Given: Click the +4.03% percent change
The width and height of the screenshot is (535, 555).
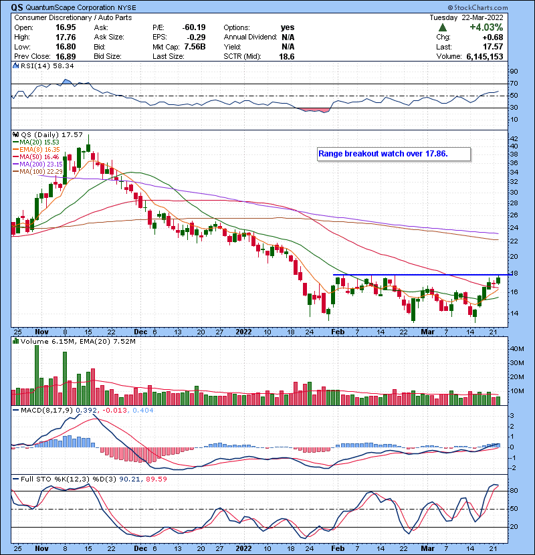Looking at the screenshot, I should (x=486, y=27).
